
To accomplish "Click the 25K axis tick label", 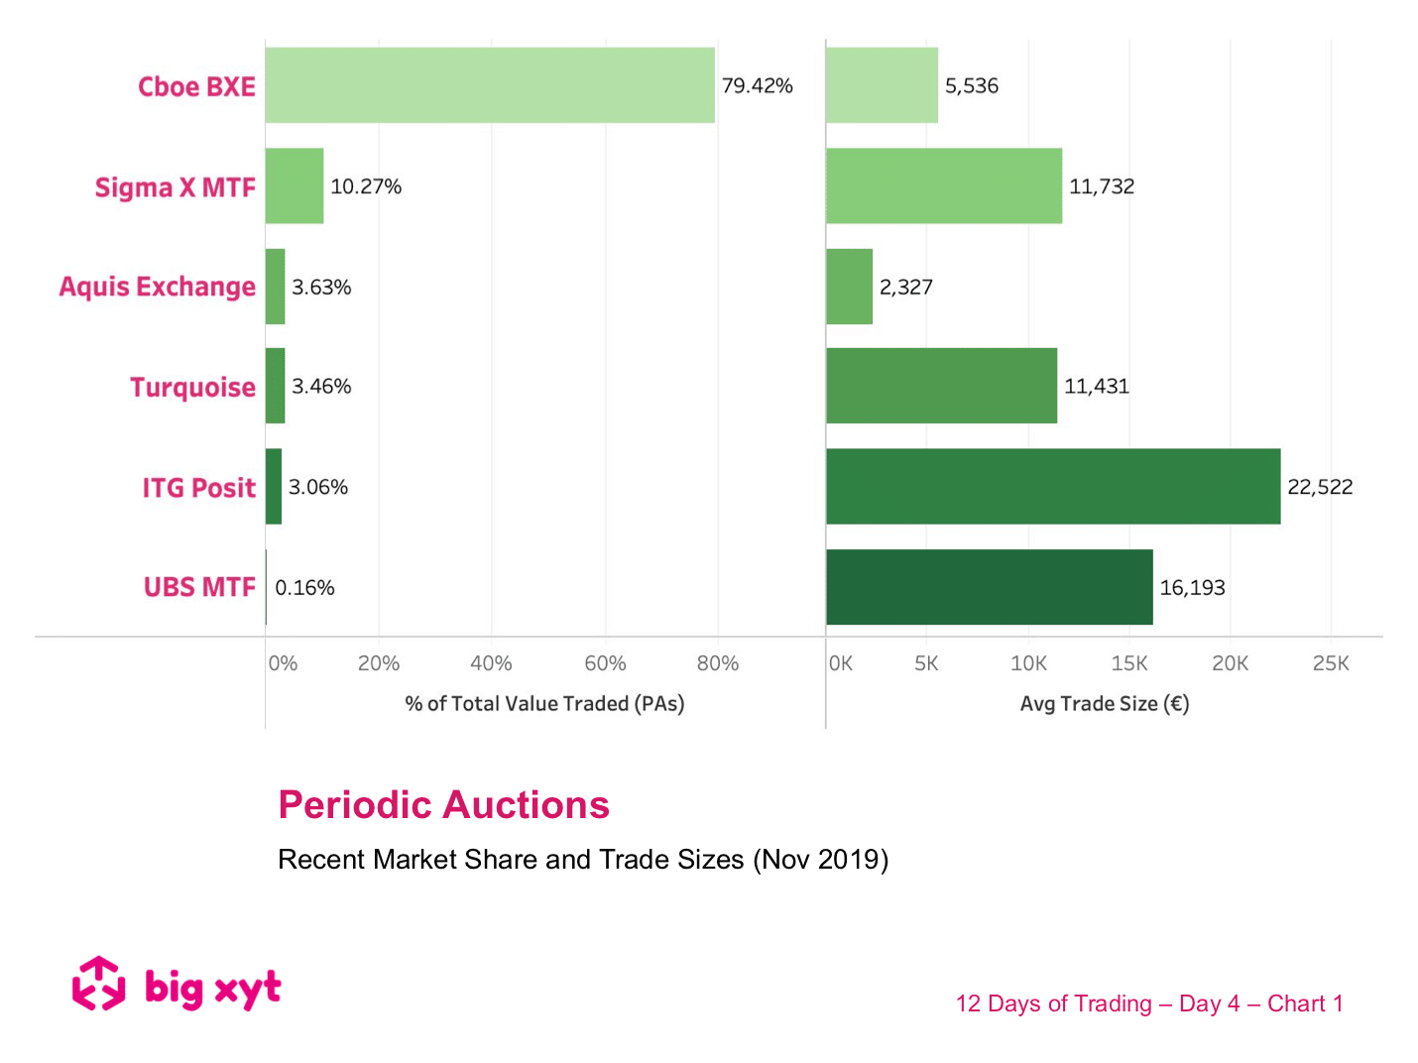I will (x=1331, y=663).
